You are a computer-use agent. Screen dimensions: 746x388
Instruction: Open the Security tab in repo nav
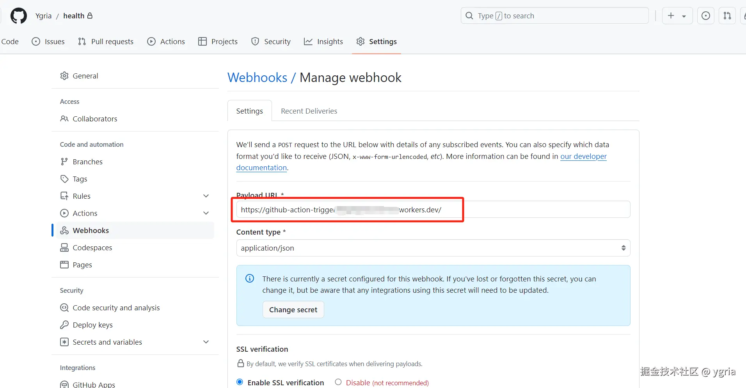(x=271, y=41)
